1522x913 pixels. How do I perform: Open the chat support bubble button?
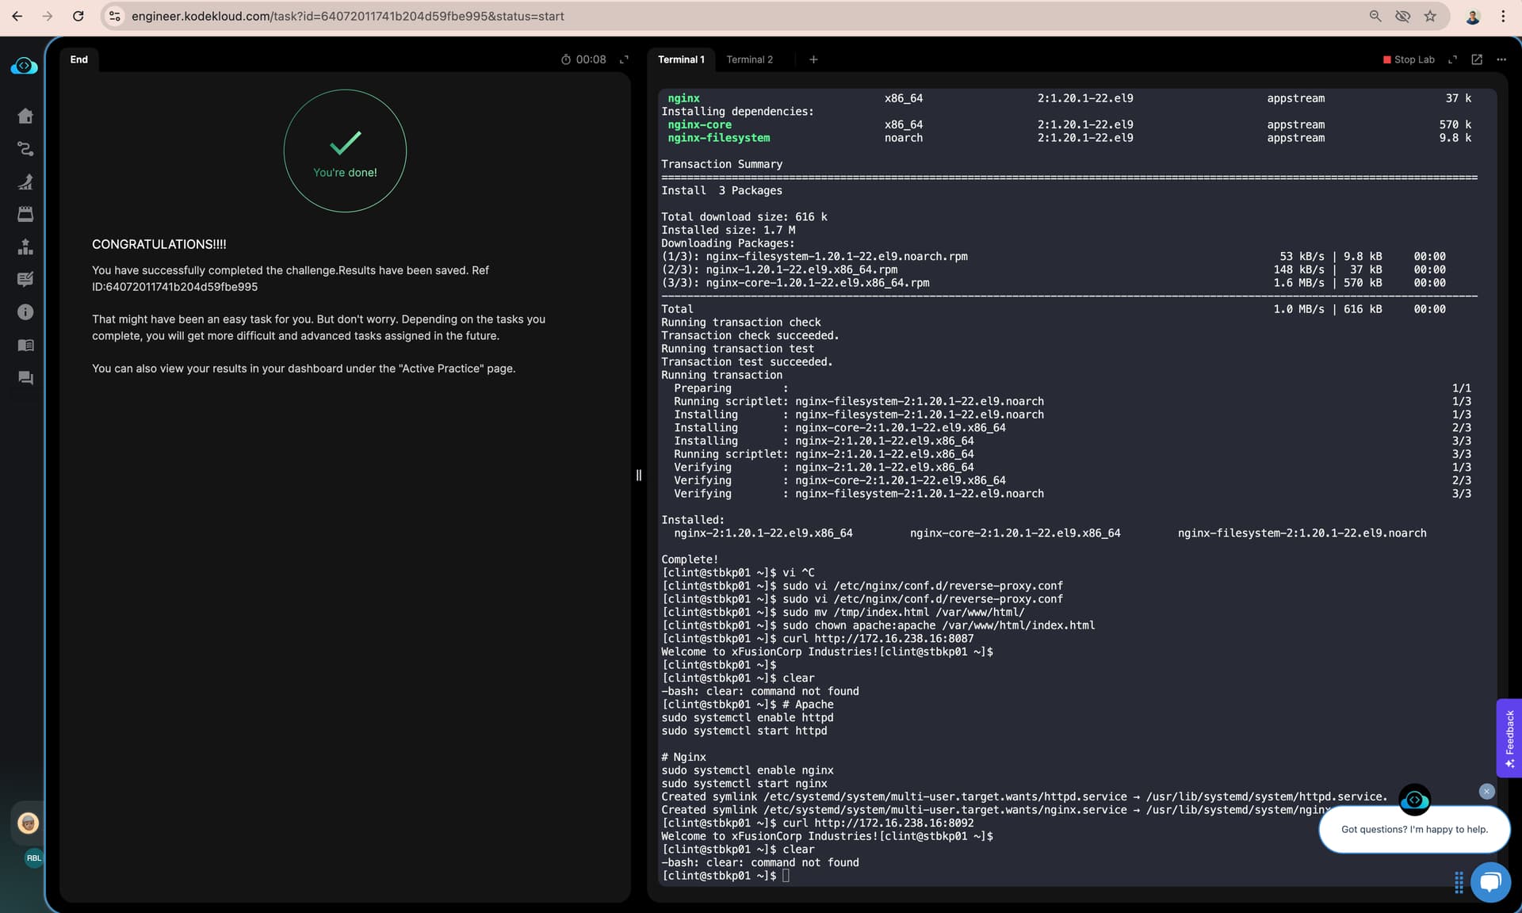(1490, 881)
